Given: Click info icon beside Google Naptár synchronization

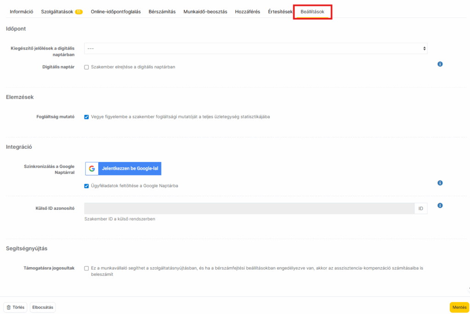Looking at the screenshot, I should 440,183.
